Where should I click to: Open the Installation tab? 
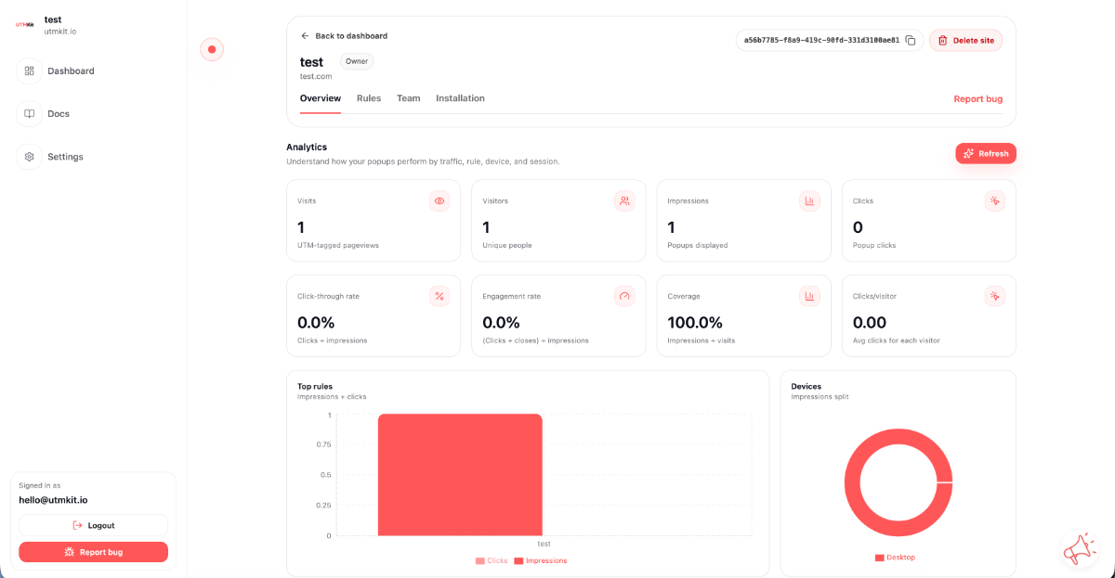[x=460, y=98]
